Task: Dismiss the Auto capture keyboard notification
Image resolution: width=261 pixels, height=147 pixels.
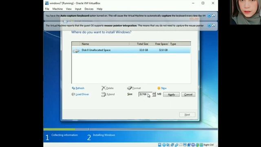Action: point(209,16)
